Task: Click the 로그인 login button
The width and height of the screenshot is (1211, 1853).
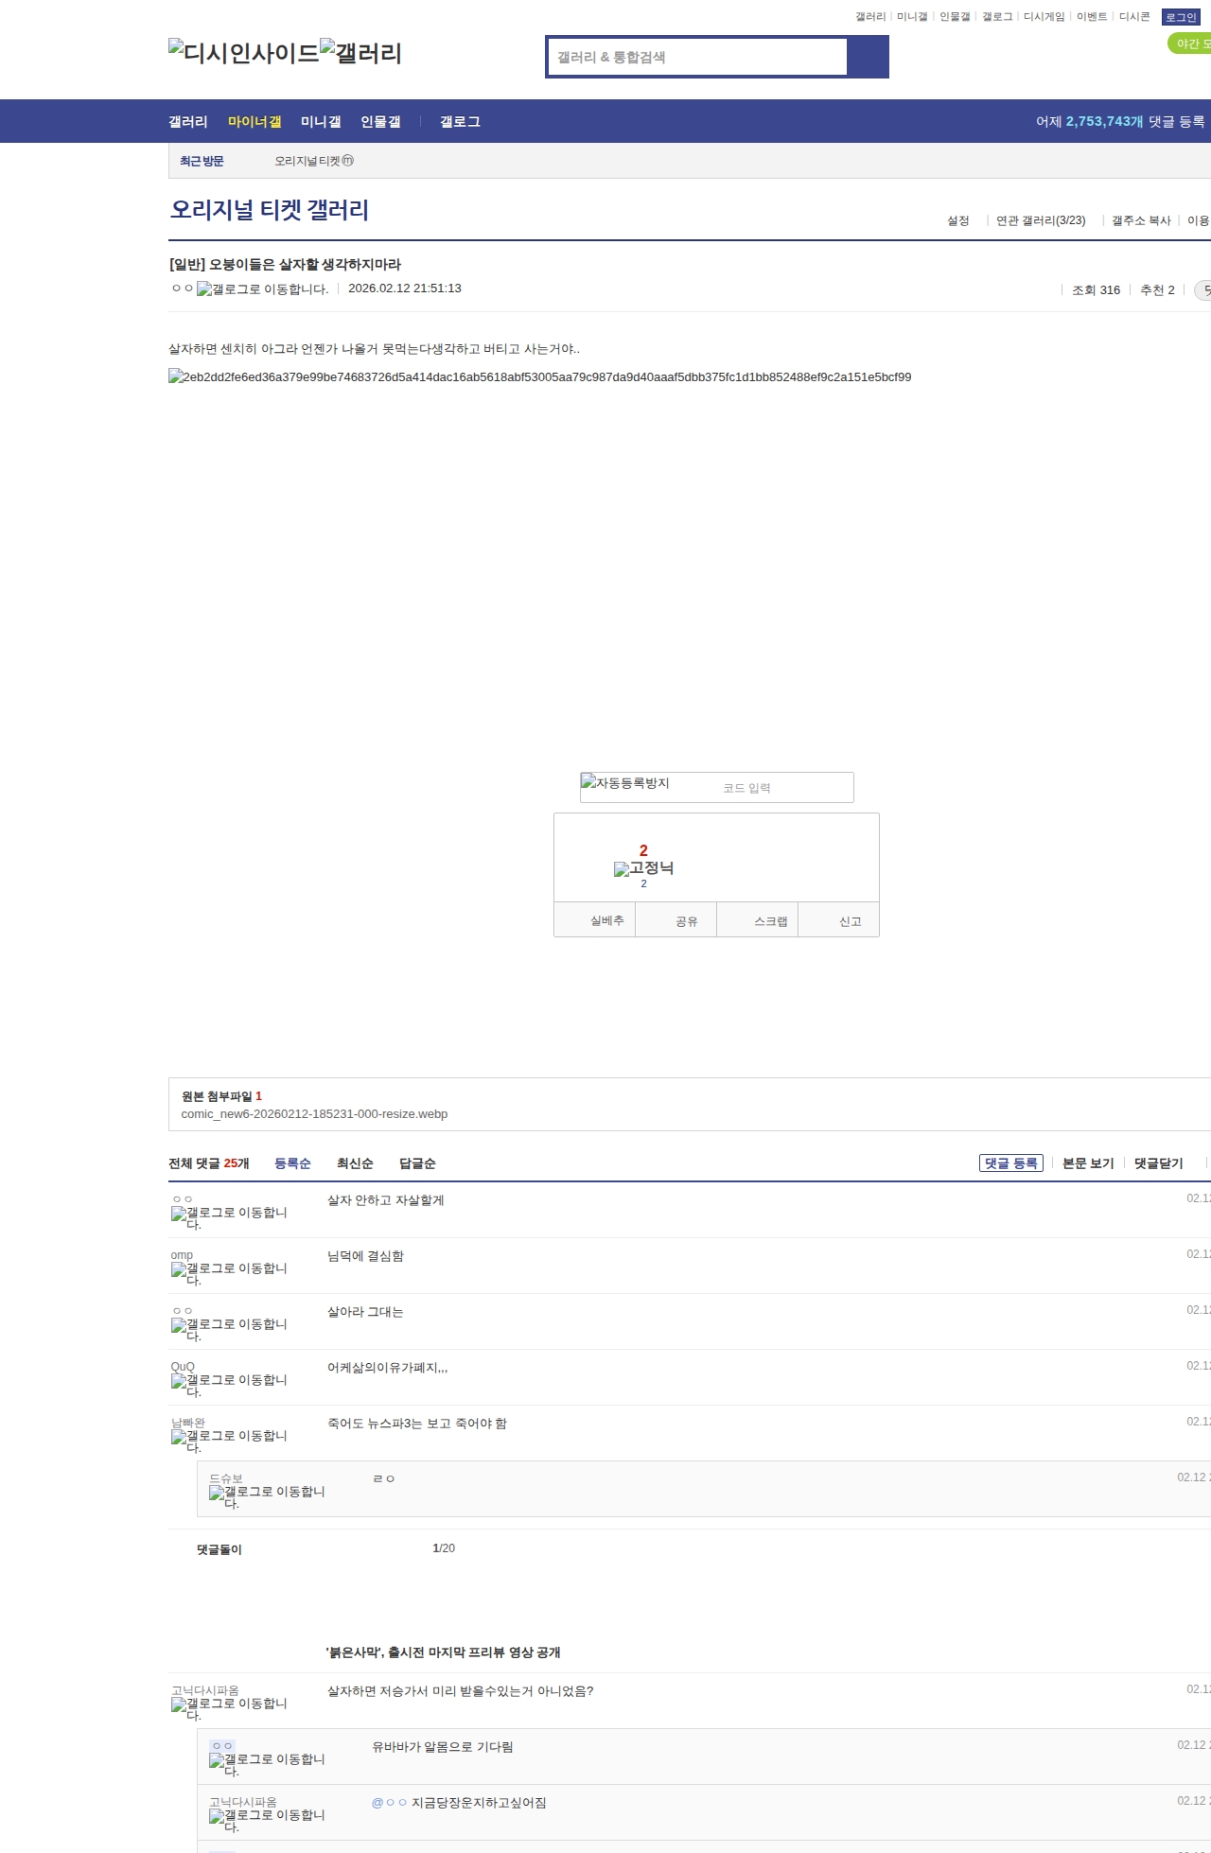Action: tap(1181, 17)
